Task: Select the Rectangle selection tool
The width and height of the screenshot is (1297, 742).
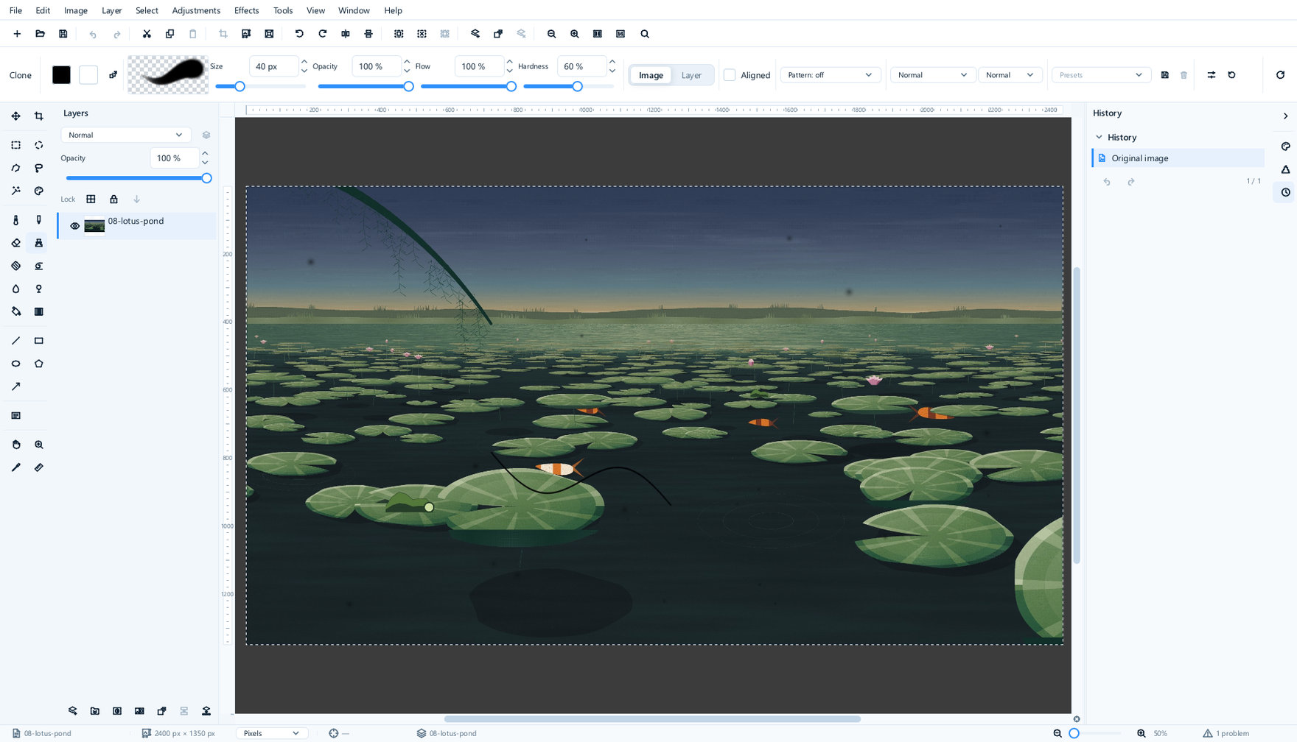Action: pyautogui.click(x=15, y=145)
